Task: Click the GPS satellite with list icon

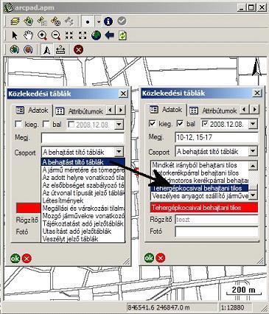Action: tap(42, 21)
